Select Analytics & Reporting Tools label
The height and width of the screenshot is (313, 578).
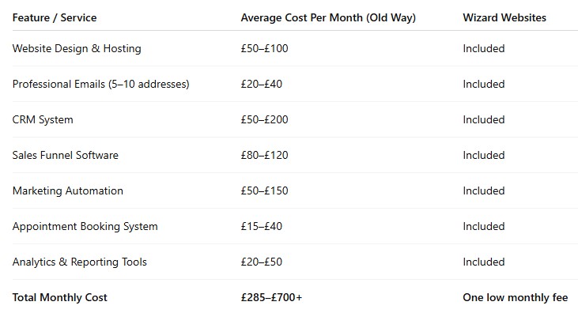coord(80,262)
